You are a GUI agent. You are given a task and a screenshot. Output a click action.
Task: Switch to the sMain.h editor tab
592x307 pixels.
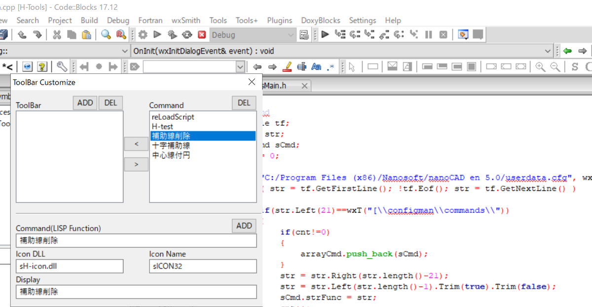click(287, 86)
